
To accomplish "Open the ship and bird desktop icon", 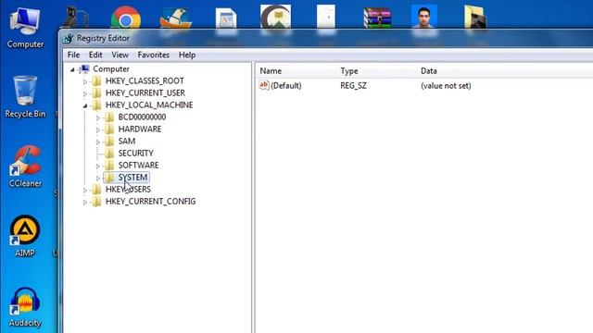I will (x=175, y=18).
